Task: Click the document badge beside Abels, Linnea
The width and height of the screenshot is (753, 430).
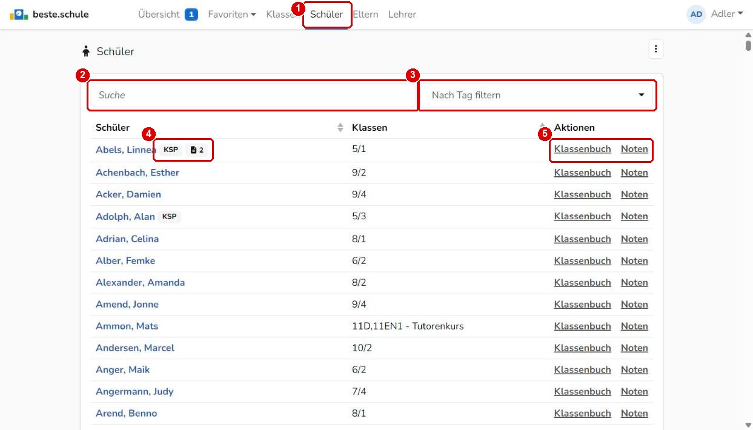Action: tap(197, 150)
